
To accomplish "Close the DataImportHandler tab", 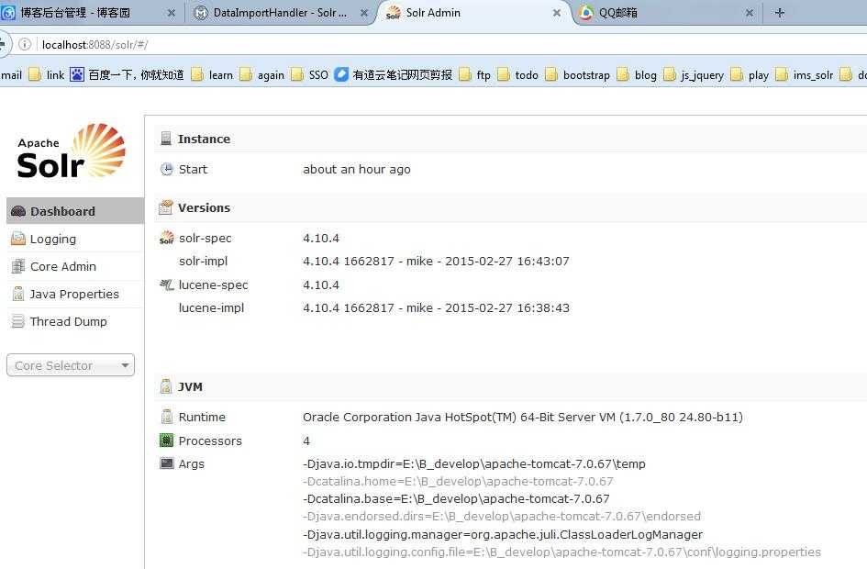I will pos(364,13).
